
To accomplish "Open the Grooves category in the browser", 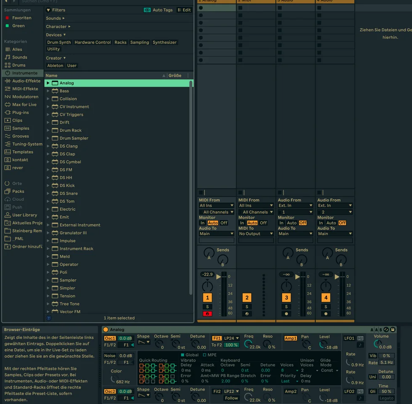I will pyautogui.click(x=20, y=136).
